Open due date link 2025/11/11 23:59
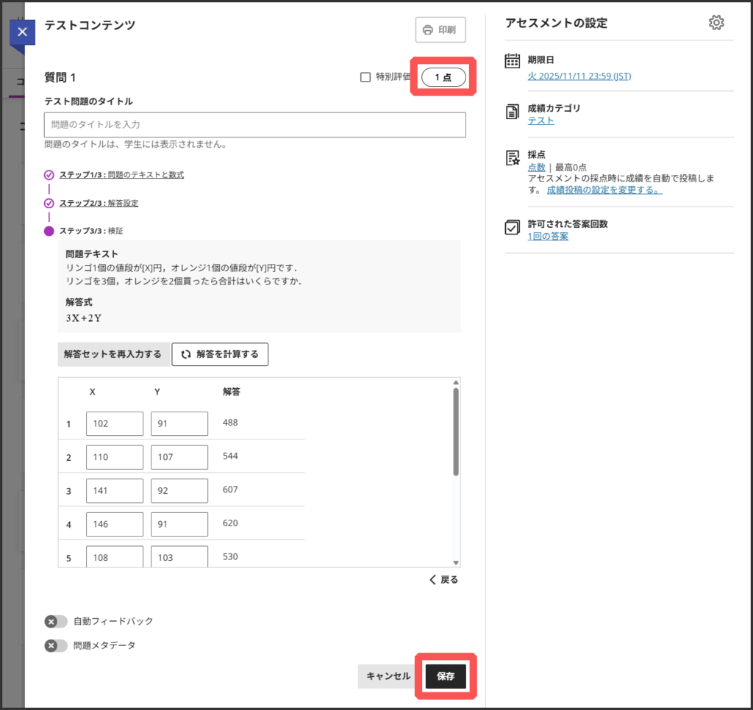Screen dimensions: 753x710 pos(579,76)
